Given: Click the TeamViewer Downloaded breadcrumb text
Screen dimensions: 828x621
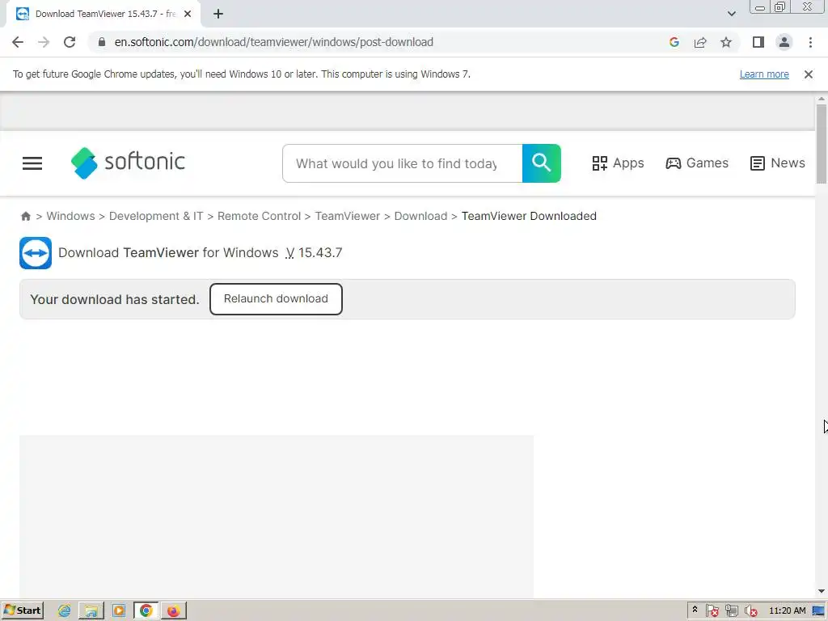Looking at the screenshot, I should coord(529,216).
